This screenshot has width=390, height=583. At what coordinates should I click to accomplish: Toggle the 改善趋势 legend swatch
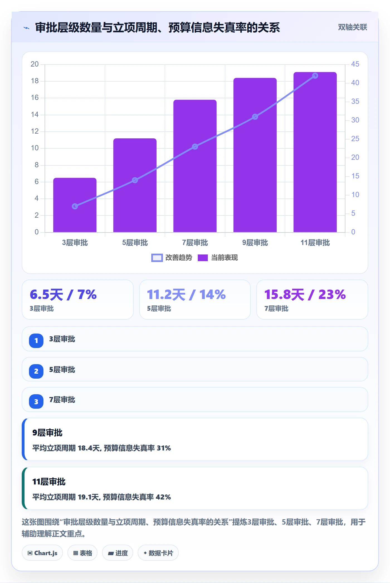157,258
